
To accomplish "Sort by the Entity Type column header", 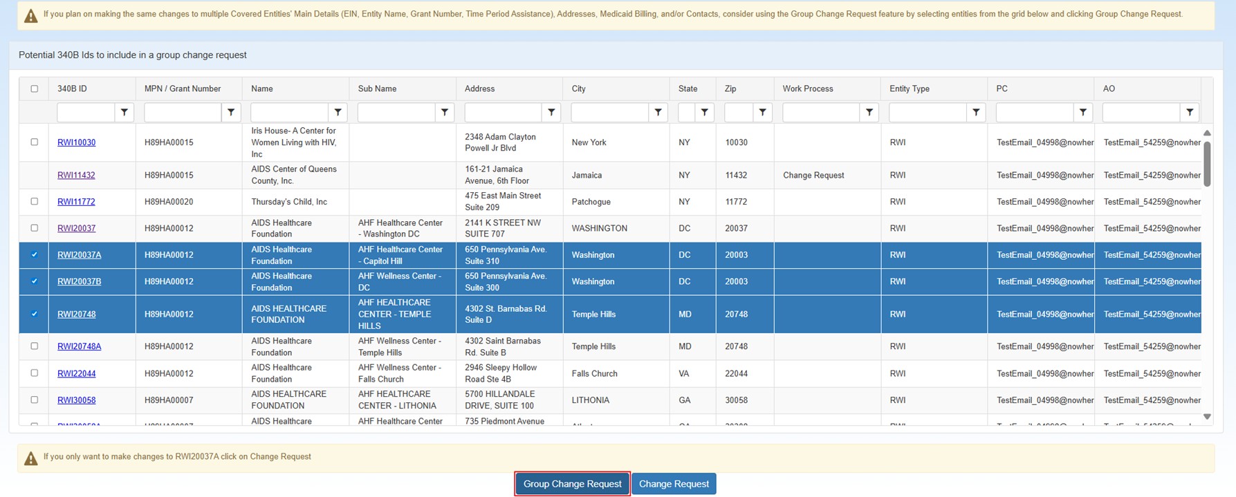I will [x=909, y=88].
